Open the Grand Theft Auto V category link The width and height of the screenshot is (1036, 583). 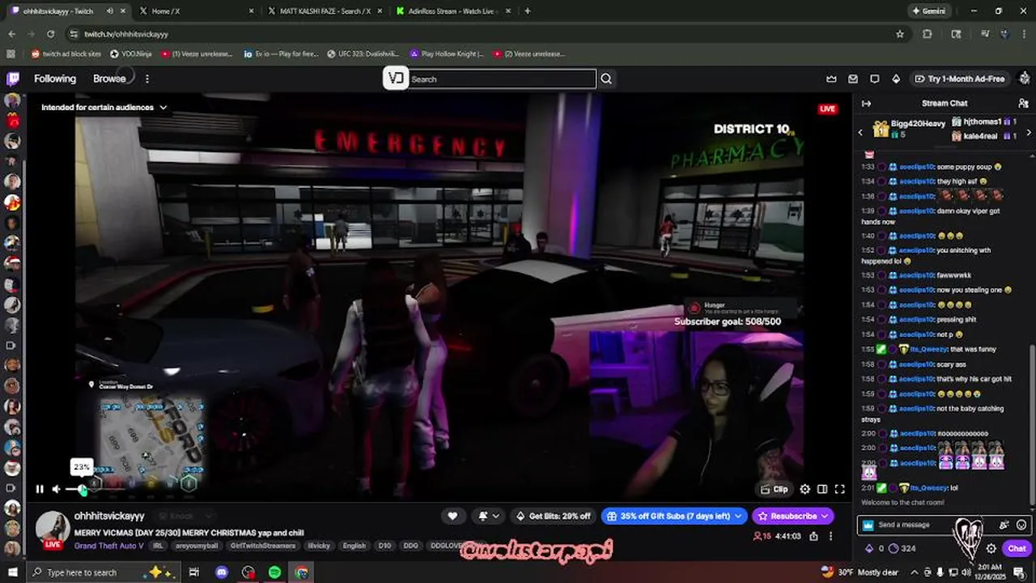point(109,546)
